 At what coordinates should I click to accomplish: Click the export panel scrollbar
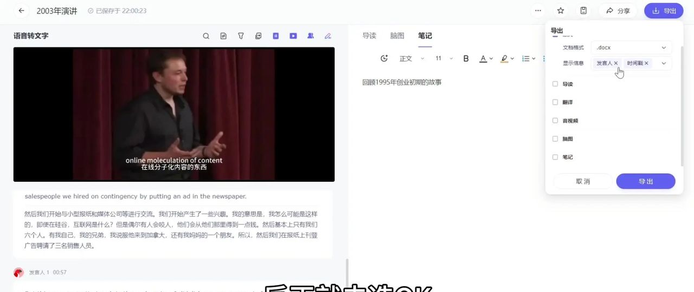[682, 105]
